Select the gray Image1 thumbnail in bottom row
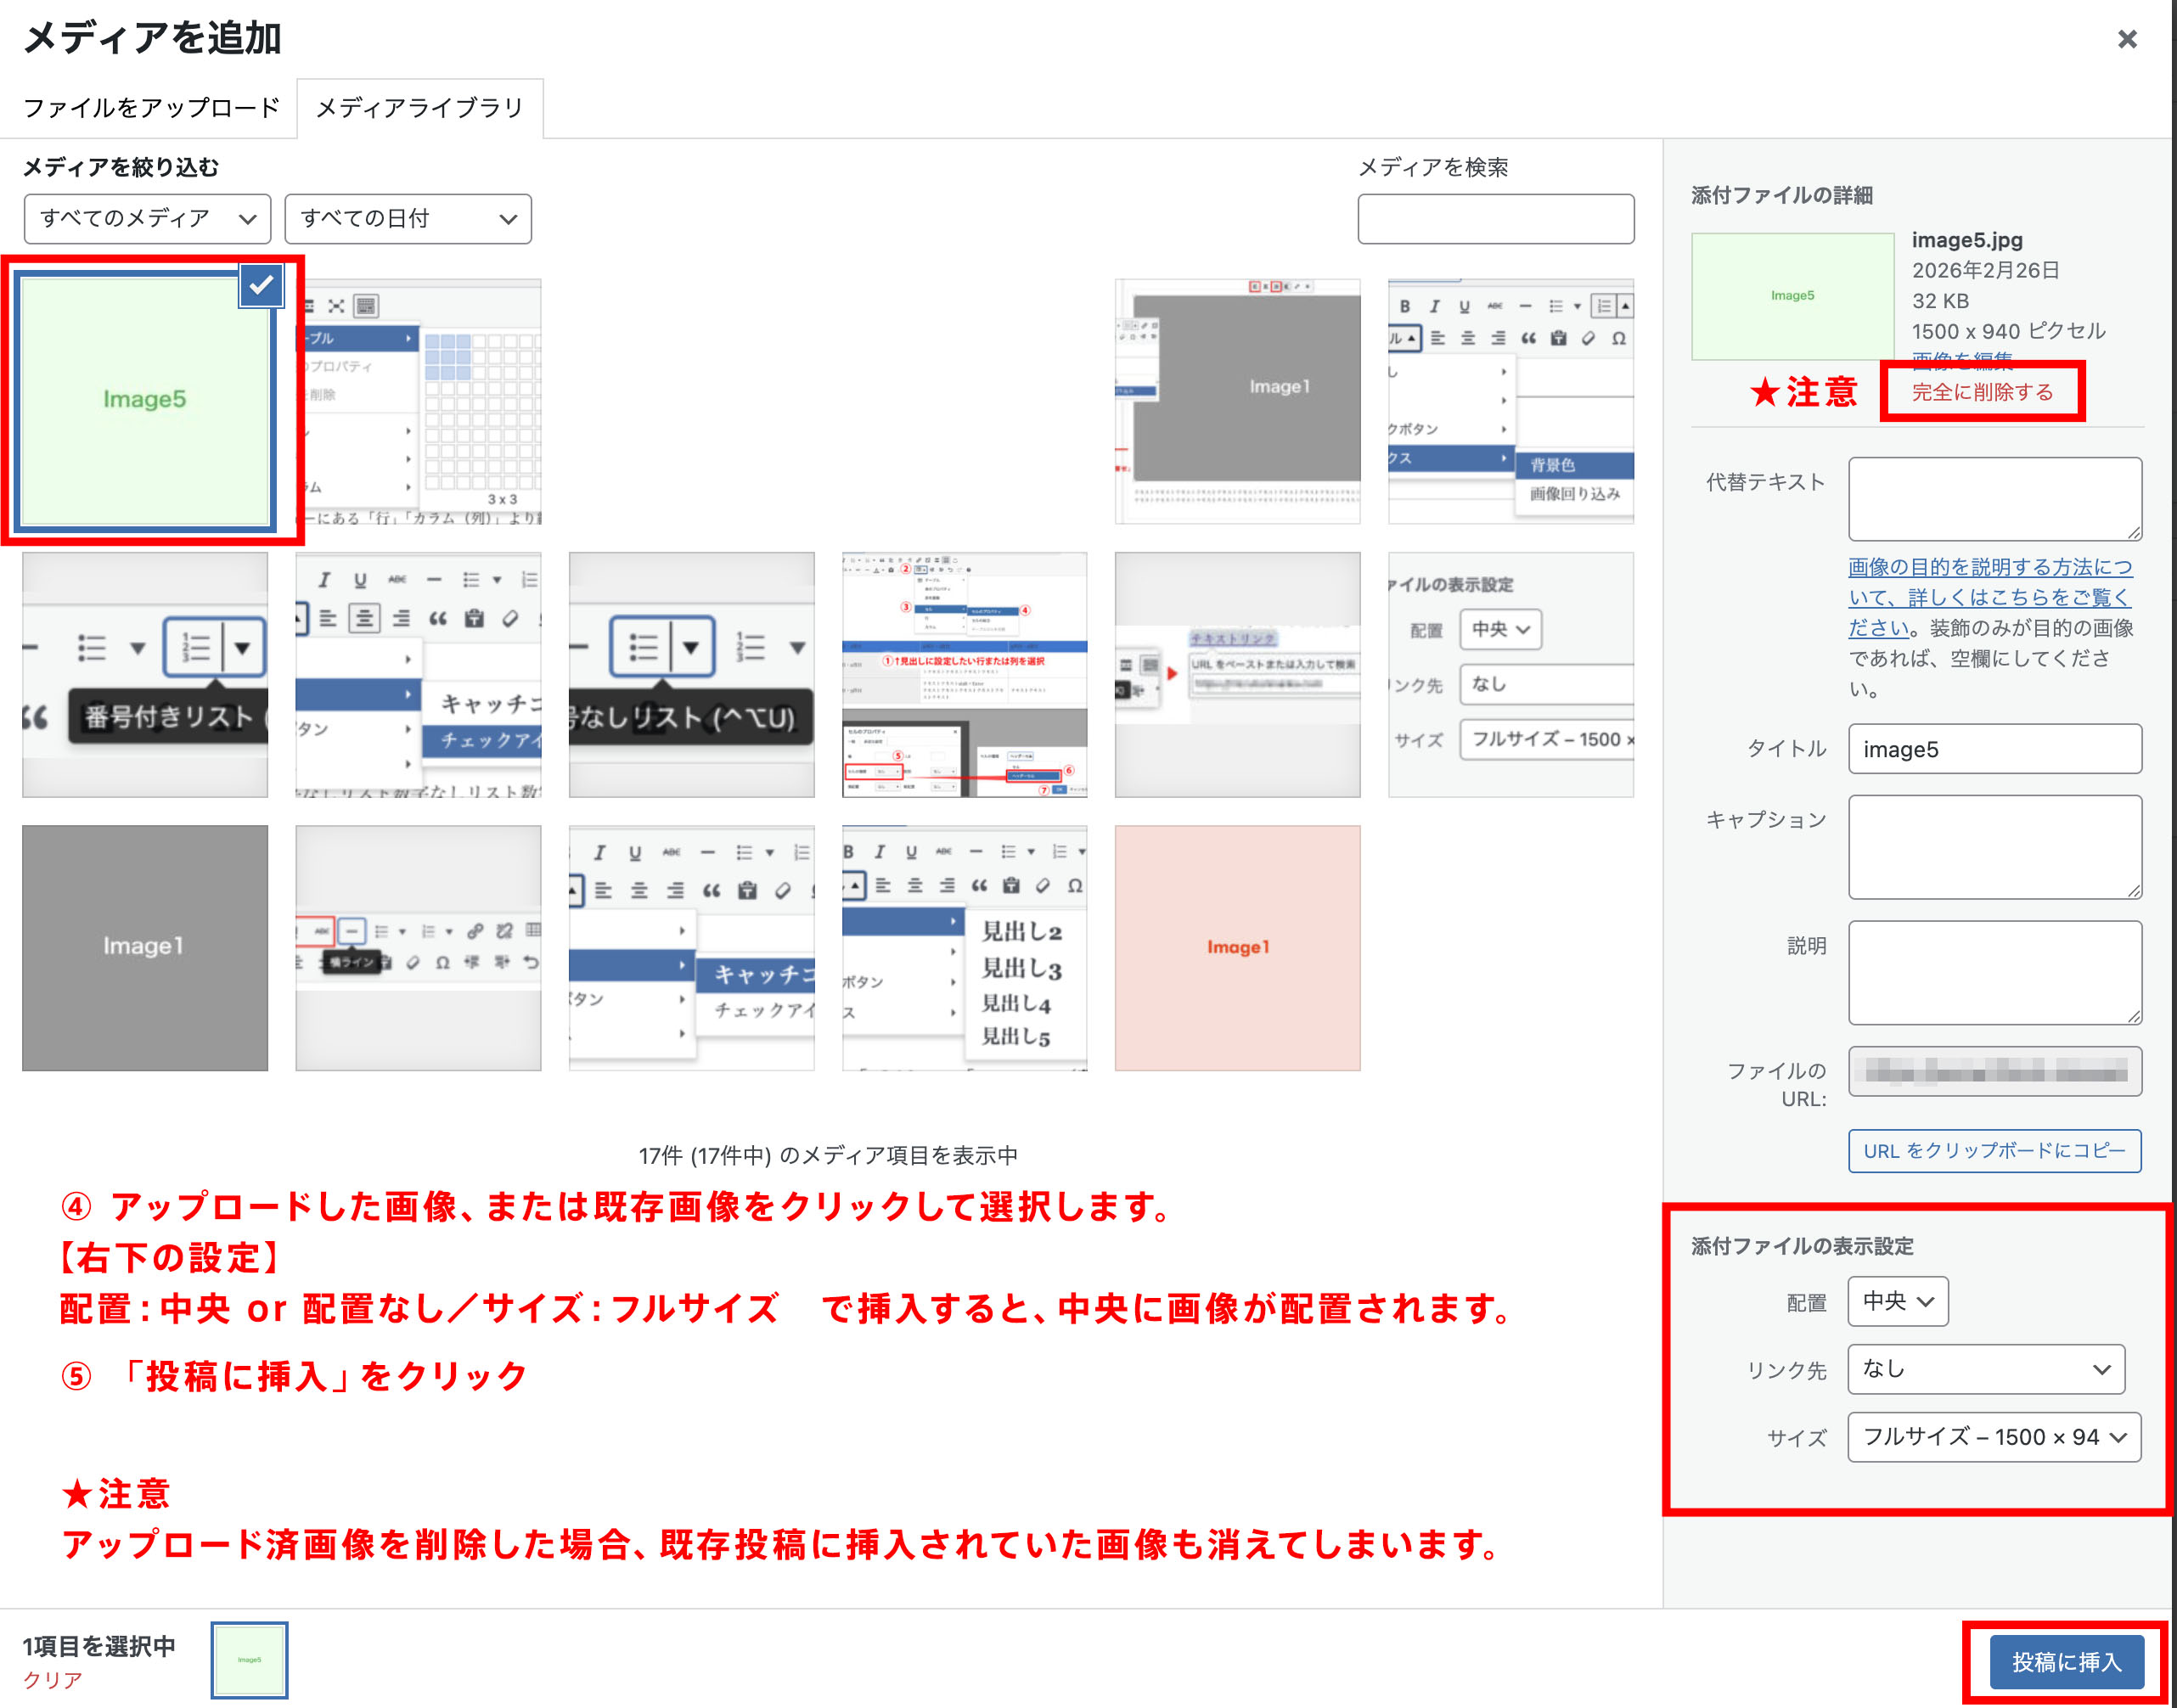2177x1708 pixels. click(x=145, y=947)
